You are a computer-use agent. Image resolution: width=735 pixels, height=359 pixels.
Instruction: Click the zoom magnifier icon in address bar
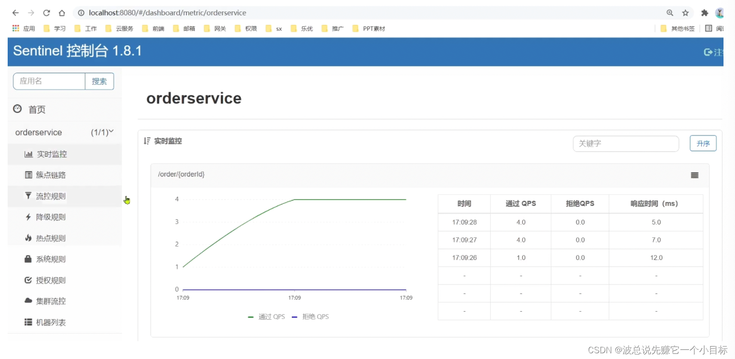670,13
